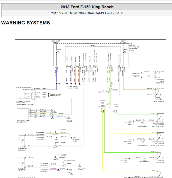Click the 'RIGHT FRONT DOOR LATCH' label
172x178 pixels.
[22, 149]
